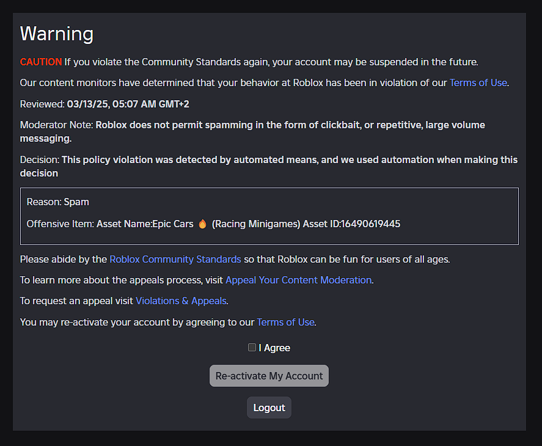
Task: Open the Terms of Use link near the bottom
Action: (285, 322)
